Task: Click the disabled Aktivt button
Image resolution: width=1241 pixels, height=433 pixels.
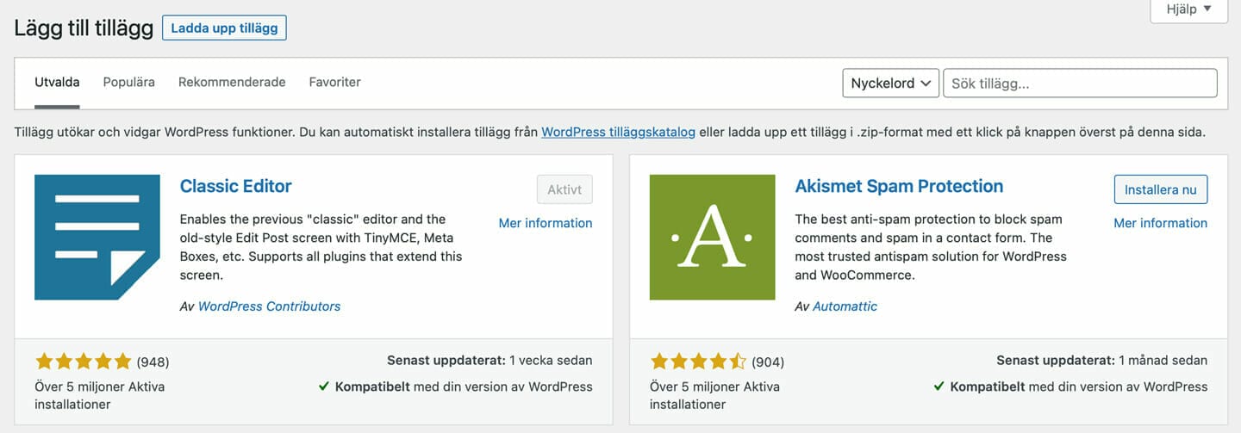Action: pyautogui.click(x=564, y=189)
